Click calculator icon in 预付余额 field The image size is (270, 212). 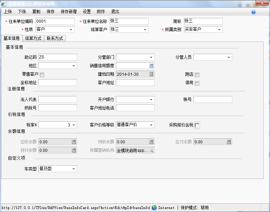click(74, 150)
